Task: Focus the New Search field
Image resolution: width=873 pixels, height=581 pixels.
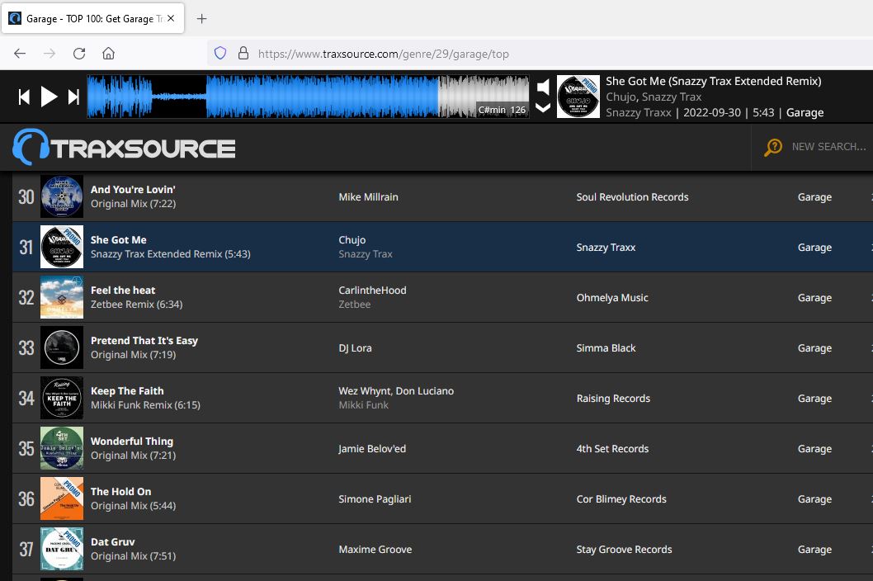Action: 828,147
